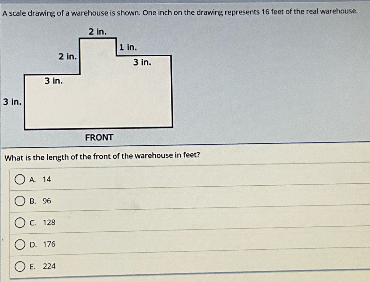Select radio button for answer A

pyautogui.click(x=19, y=180)
